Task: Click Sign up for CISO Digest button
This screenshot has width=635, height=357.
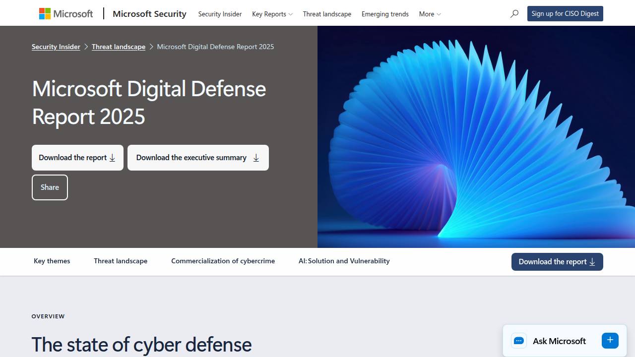Action: [565, 14]
